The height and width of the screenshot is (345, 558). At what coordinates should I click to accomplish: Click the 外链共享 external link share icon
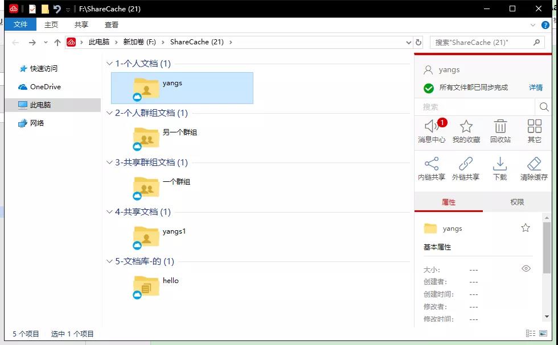pos(466,168)
